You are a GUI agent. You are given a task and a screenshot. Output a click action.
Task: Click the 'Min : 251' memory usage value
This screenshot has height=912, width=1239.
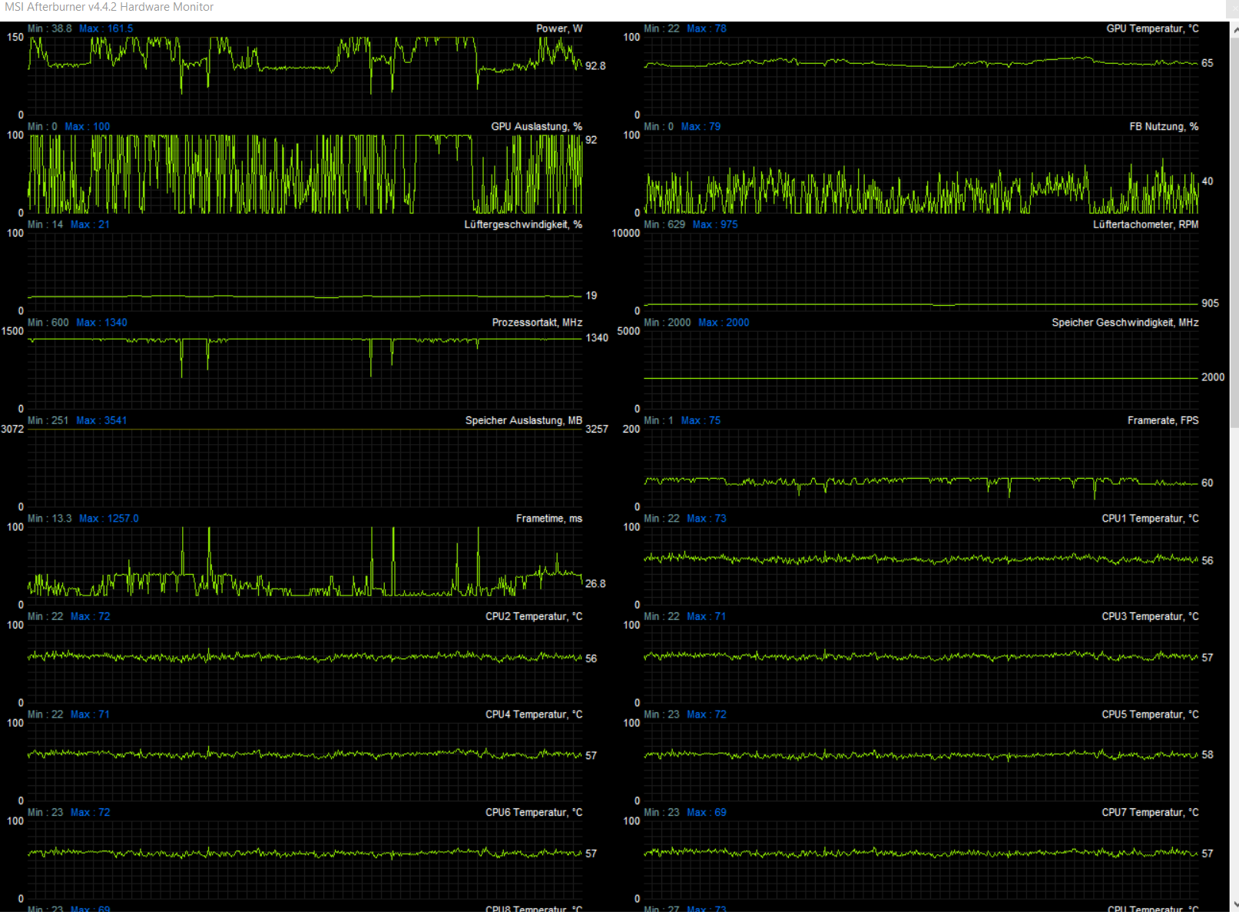[48, 420]
